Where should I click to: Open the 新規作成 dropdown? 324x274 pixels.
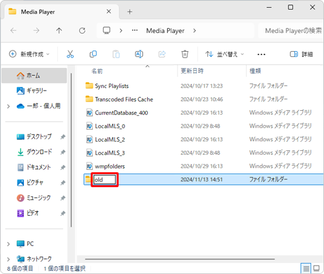[29, 54]
